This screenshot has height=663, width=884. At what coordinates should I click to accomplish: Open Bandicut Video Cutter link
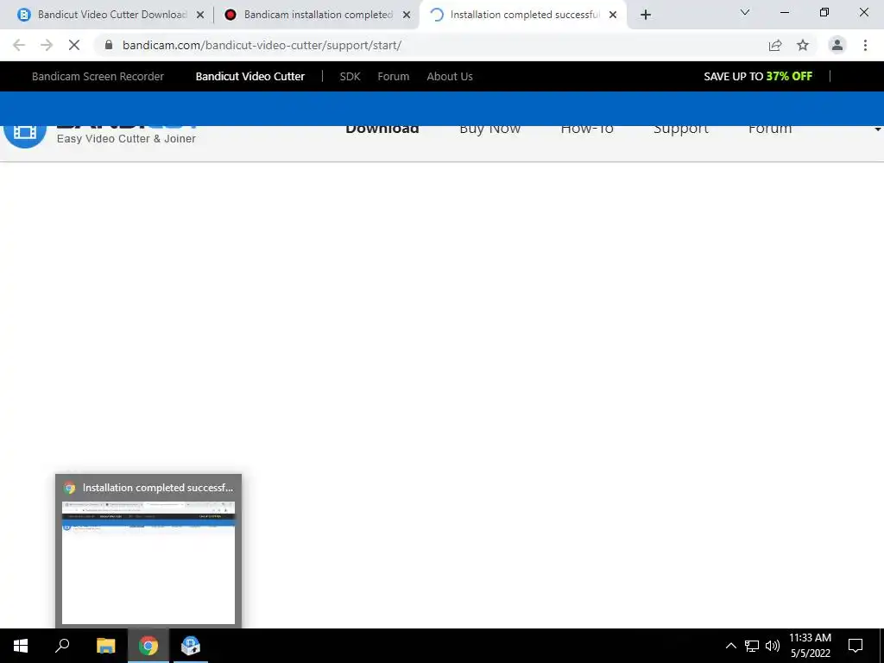click(249, 77)
